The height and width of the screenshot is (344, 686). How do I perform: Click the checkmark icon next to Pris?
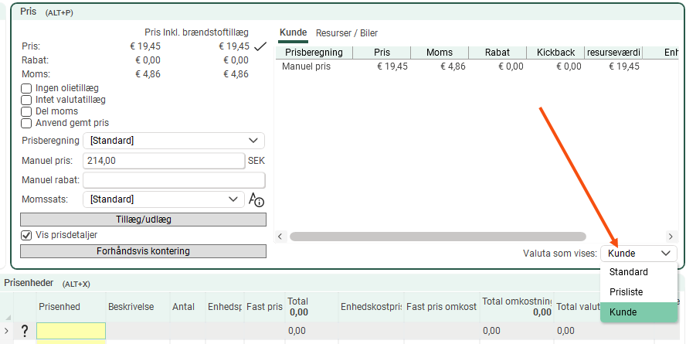pos(260,46)
